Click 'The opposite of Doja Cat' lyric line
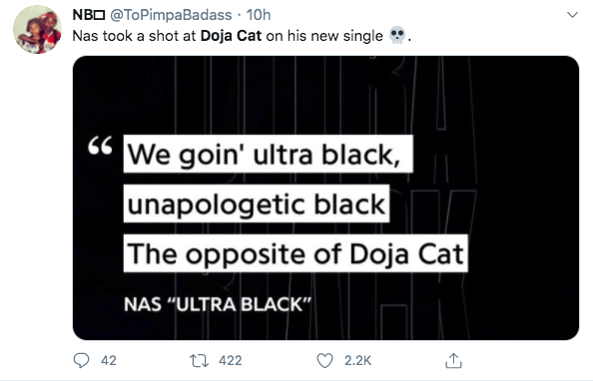The image size is (593, 381). click(296, 253)
